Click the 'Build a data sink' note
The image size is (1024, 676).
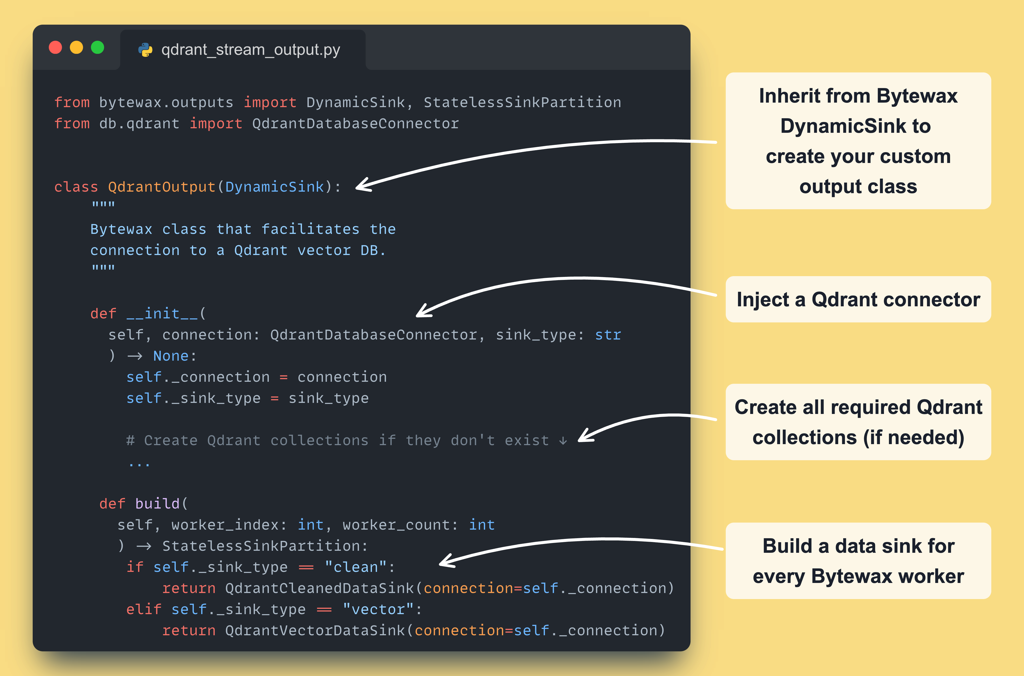point(858,561)
